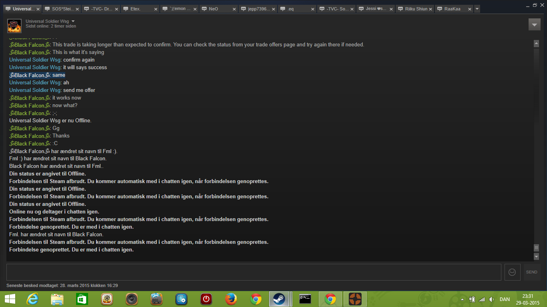
Task: Launch Firefox from the taskbar
Action: point(231,299)
